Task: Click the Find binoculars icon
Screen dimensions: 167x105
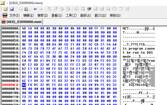Action: click(x=26, y=9)
